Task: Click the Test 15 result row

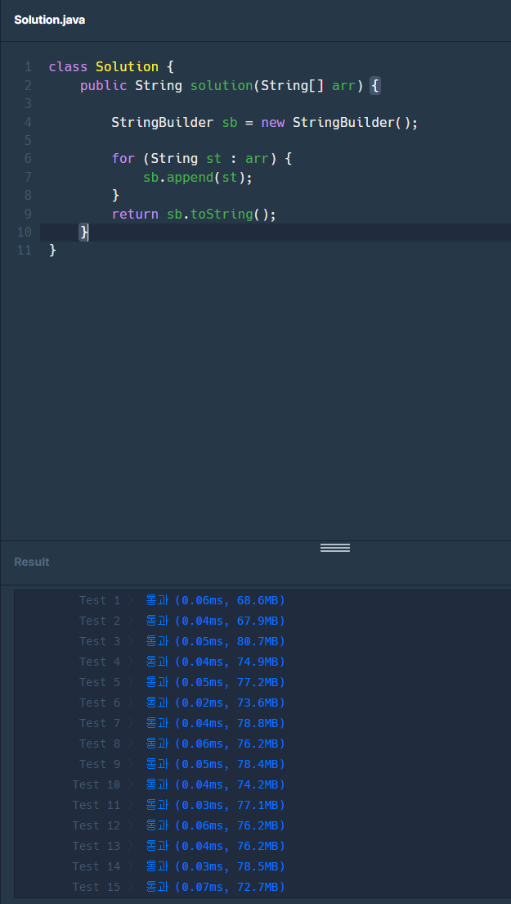Action: (x=179, y=887)
